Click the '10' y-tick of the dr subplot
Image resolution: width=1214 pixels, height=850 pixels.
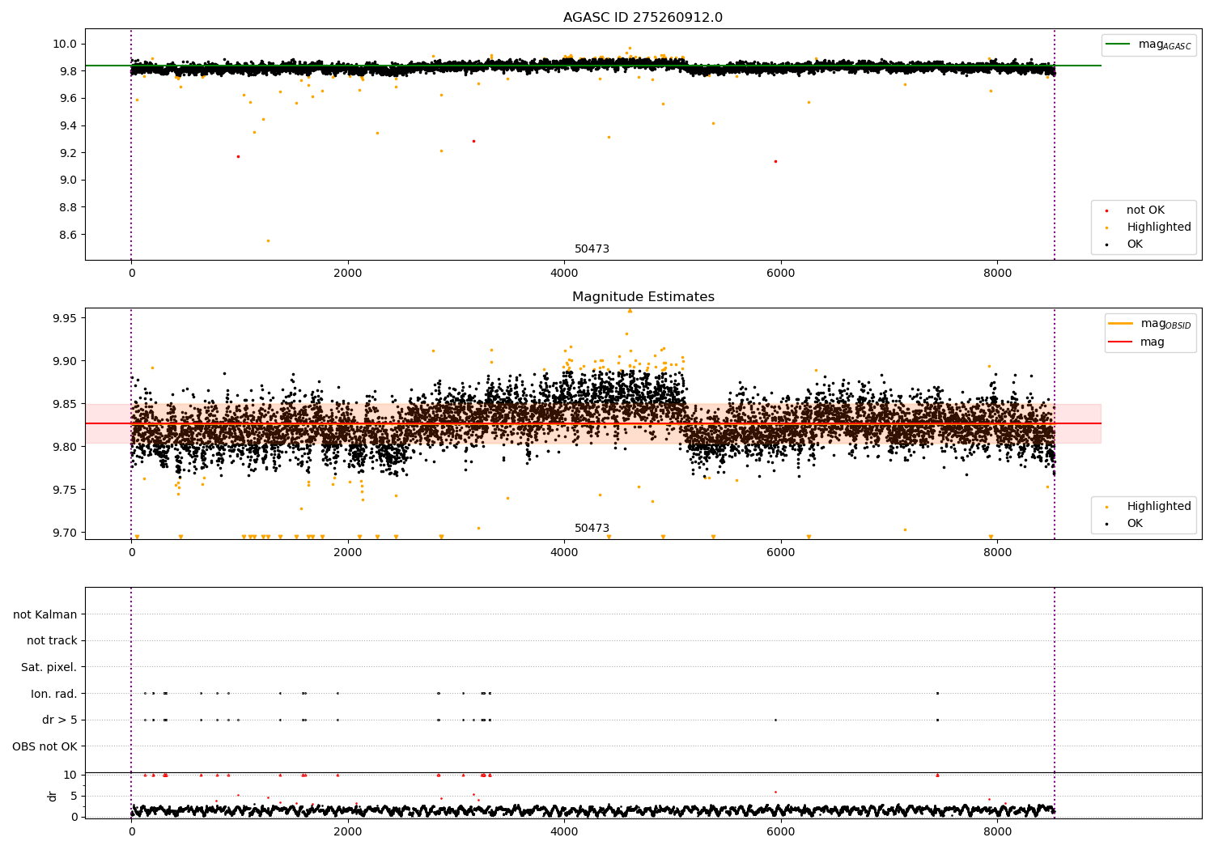70,775
